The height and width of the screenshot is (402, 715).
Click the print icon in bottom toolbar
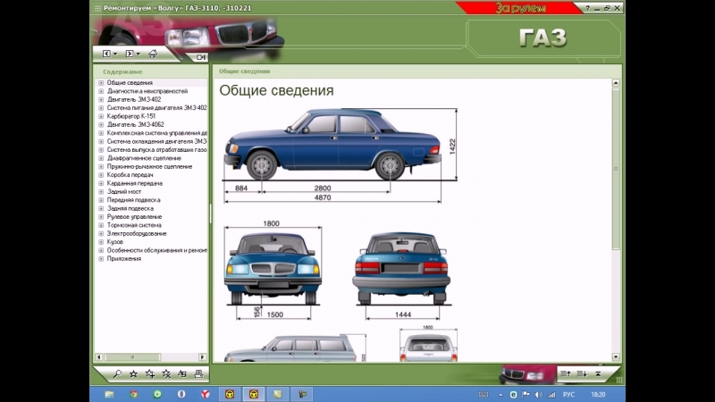coord(198,373)
